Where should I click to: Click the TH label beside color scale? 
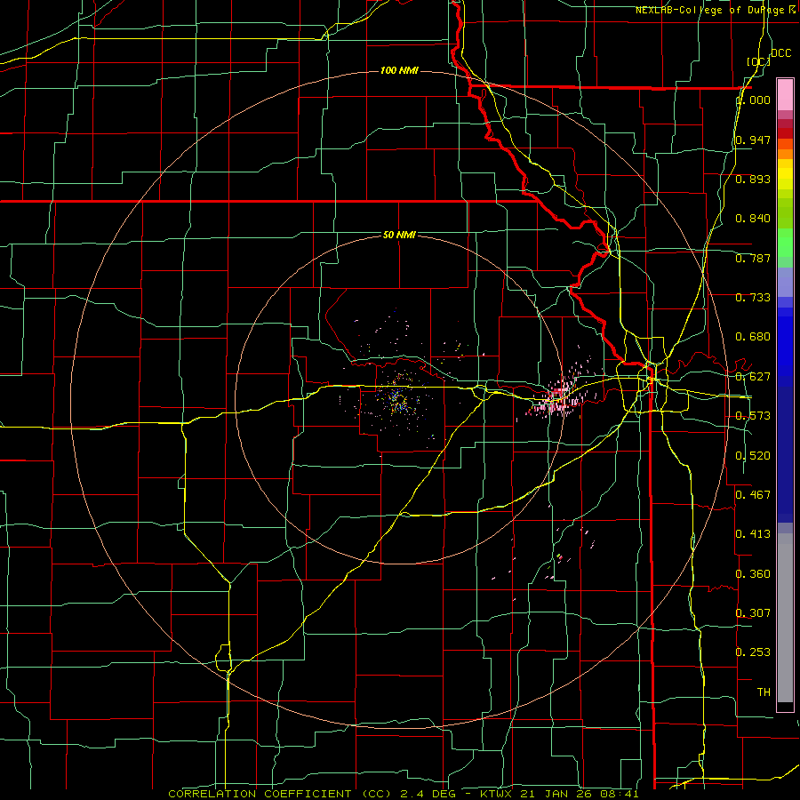764,692
